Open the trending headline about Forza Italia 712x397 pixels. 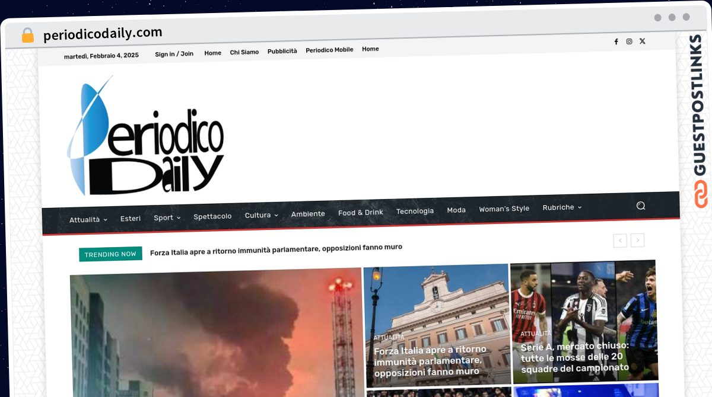tap(276, 249)
